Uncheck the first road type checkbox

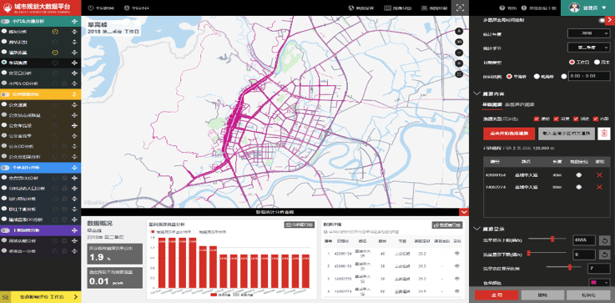coord(537,119)
